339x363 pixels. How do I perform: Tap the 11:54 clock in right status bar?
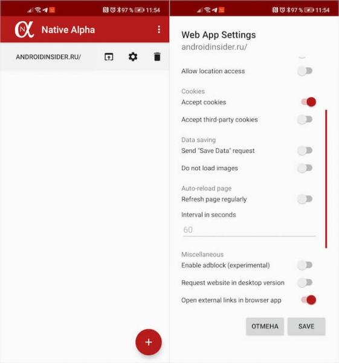[x=322, y=10]
